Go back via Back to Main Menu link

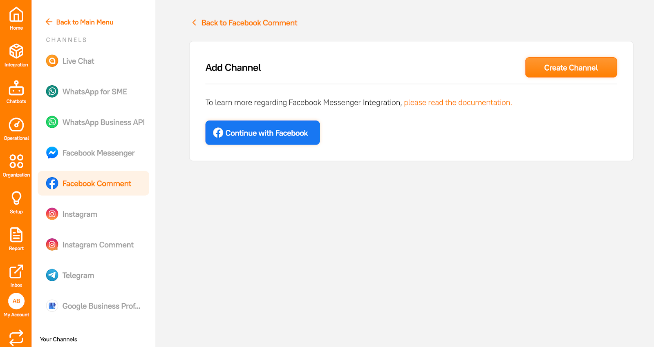coord(85,22)
